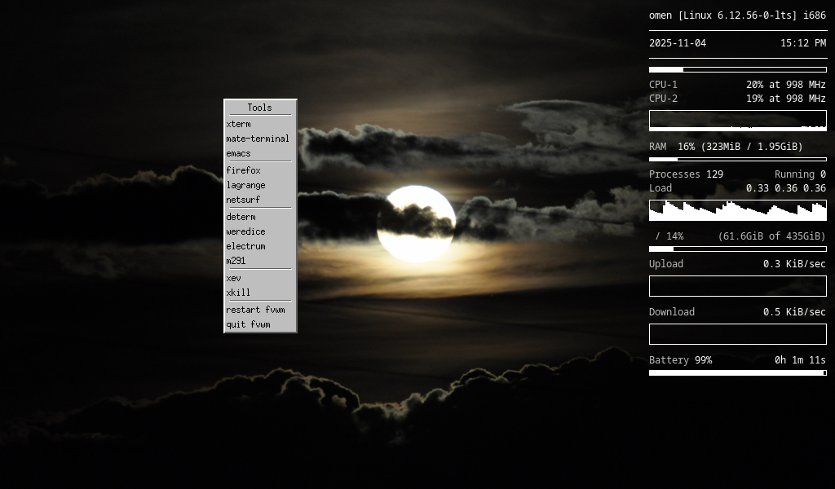Click the moon on the wallpaper
Image resolution: width=835 pixels, height=489 pixels.
pos(416,224)
